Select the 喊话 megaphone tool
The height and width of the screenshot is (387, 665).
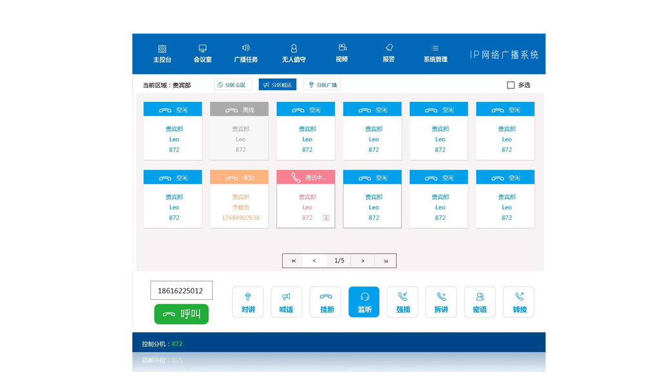tap(287, 301)
